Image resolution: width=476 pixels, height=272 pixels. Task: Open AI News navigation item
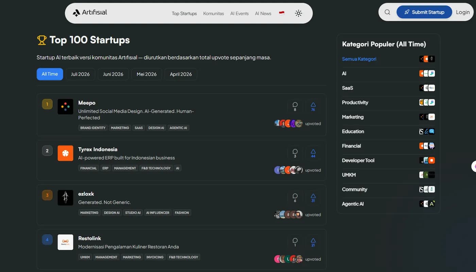coord(263,14)
